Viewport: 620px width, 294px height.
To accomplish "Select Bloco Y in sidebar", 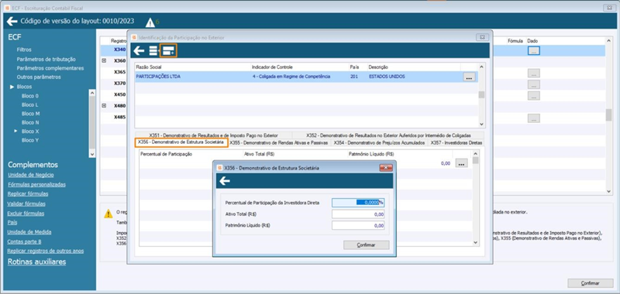I will point(30,140).
